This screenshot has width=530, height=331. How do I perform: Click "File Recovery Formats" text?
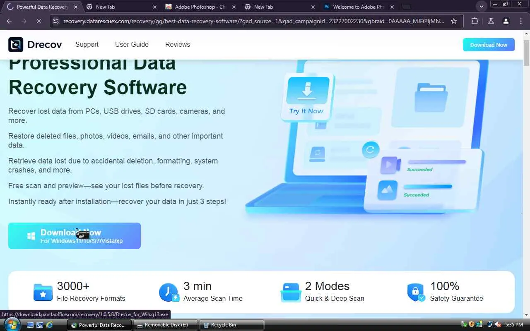click(x=91, y=298)
